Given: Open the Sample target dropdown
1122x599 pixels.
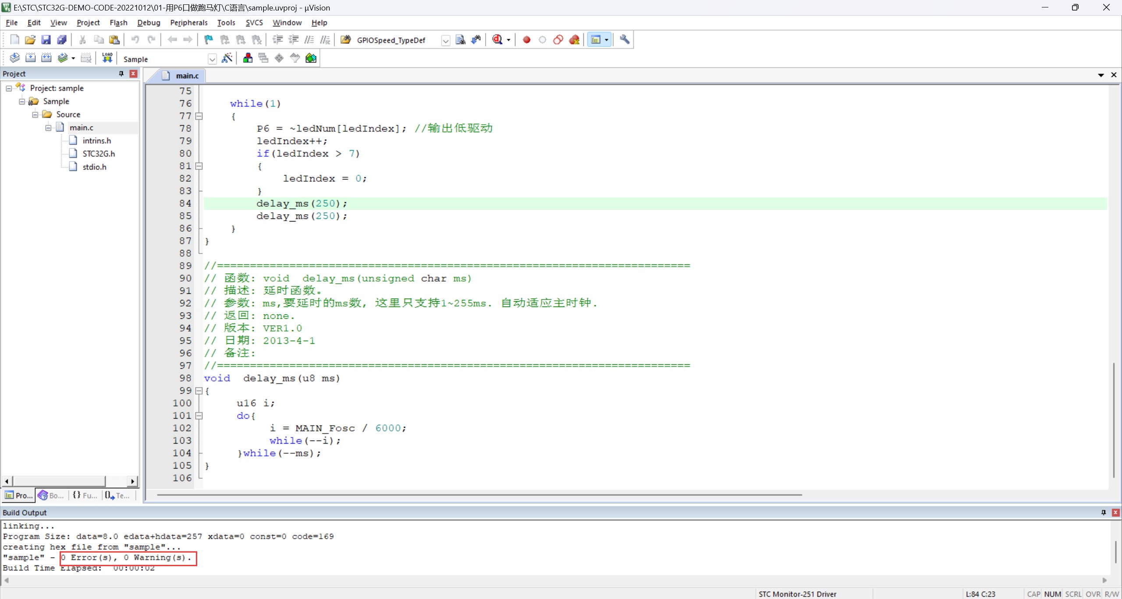Looking at the screenshot, I should (x=212, y=59).
